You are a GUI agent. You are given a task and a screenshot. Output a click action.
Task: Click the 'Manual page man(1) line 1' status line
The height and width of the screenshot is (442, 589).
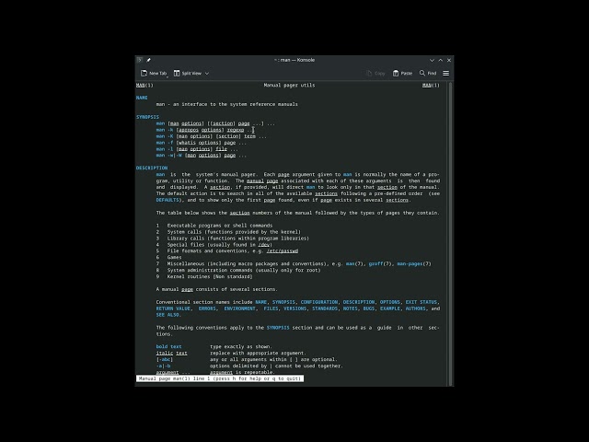point(220,378)
